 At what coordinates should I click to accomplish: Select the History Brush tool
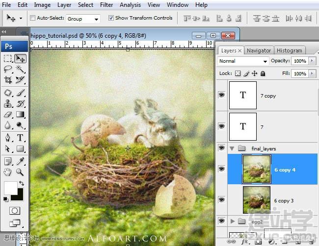click(20, 103)
